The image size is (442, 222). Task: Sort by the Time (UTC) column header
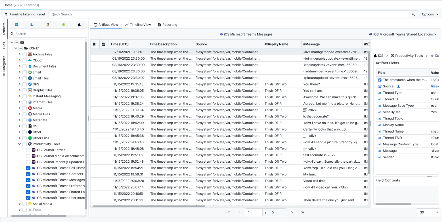[x=128, y=44]
